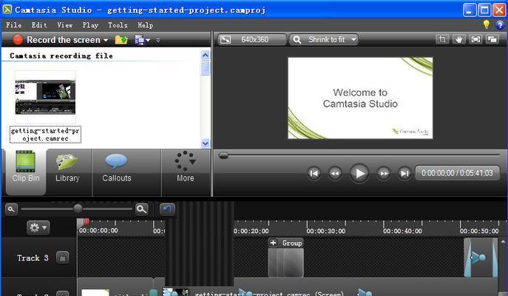Open the Play menu
The width and height of the screenshot is (508, 296).
(90, 25)
